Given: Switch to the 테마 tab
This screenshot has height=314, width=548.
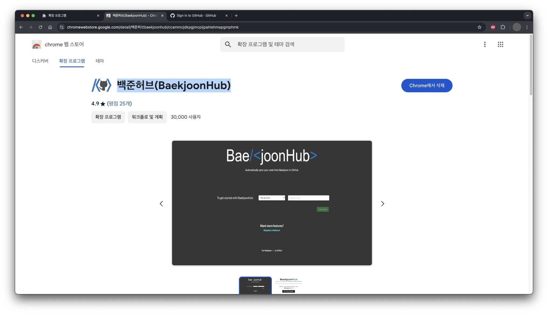Looking at the screenshot, I should 100,61.
